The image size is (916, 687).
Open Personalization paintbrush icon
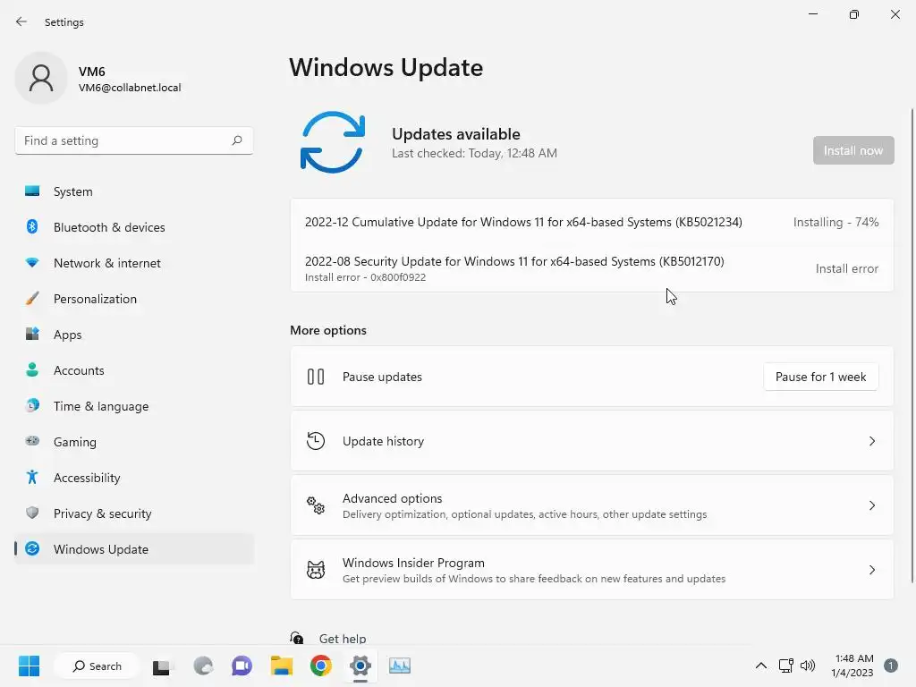click(32, 299)
